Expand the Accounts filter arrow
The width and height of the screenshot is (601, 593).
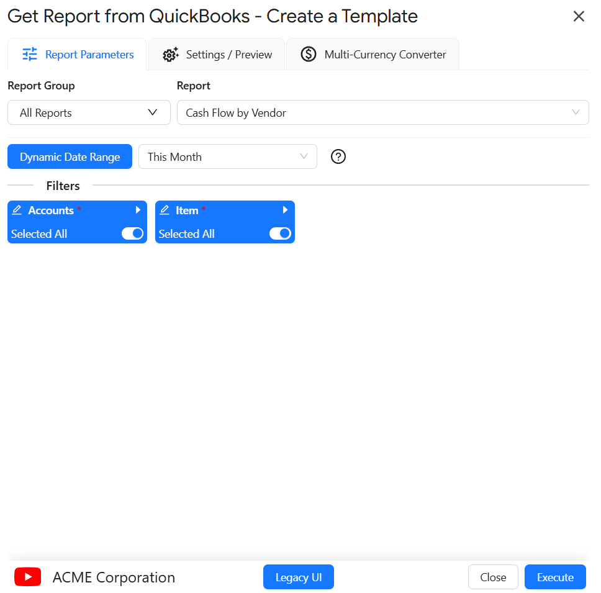(x=138, y=210)
